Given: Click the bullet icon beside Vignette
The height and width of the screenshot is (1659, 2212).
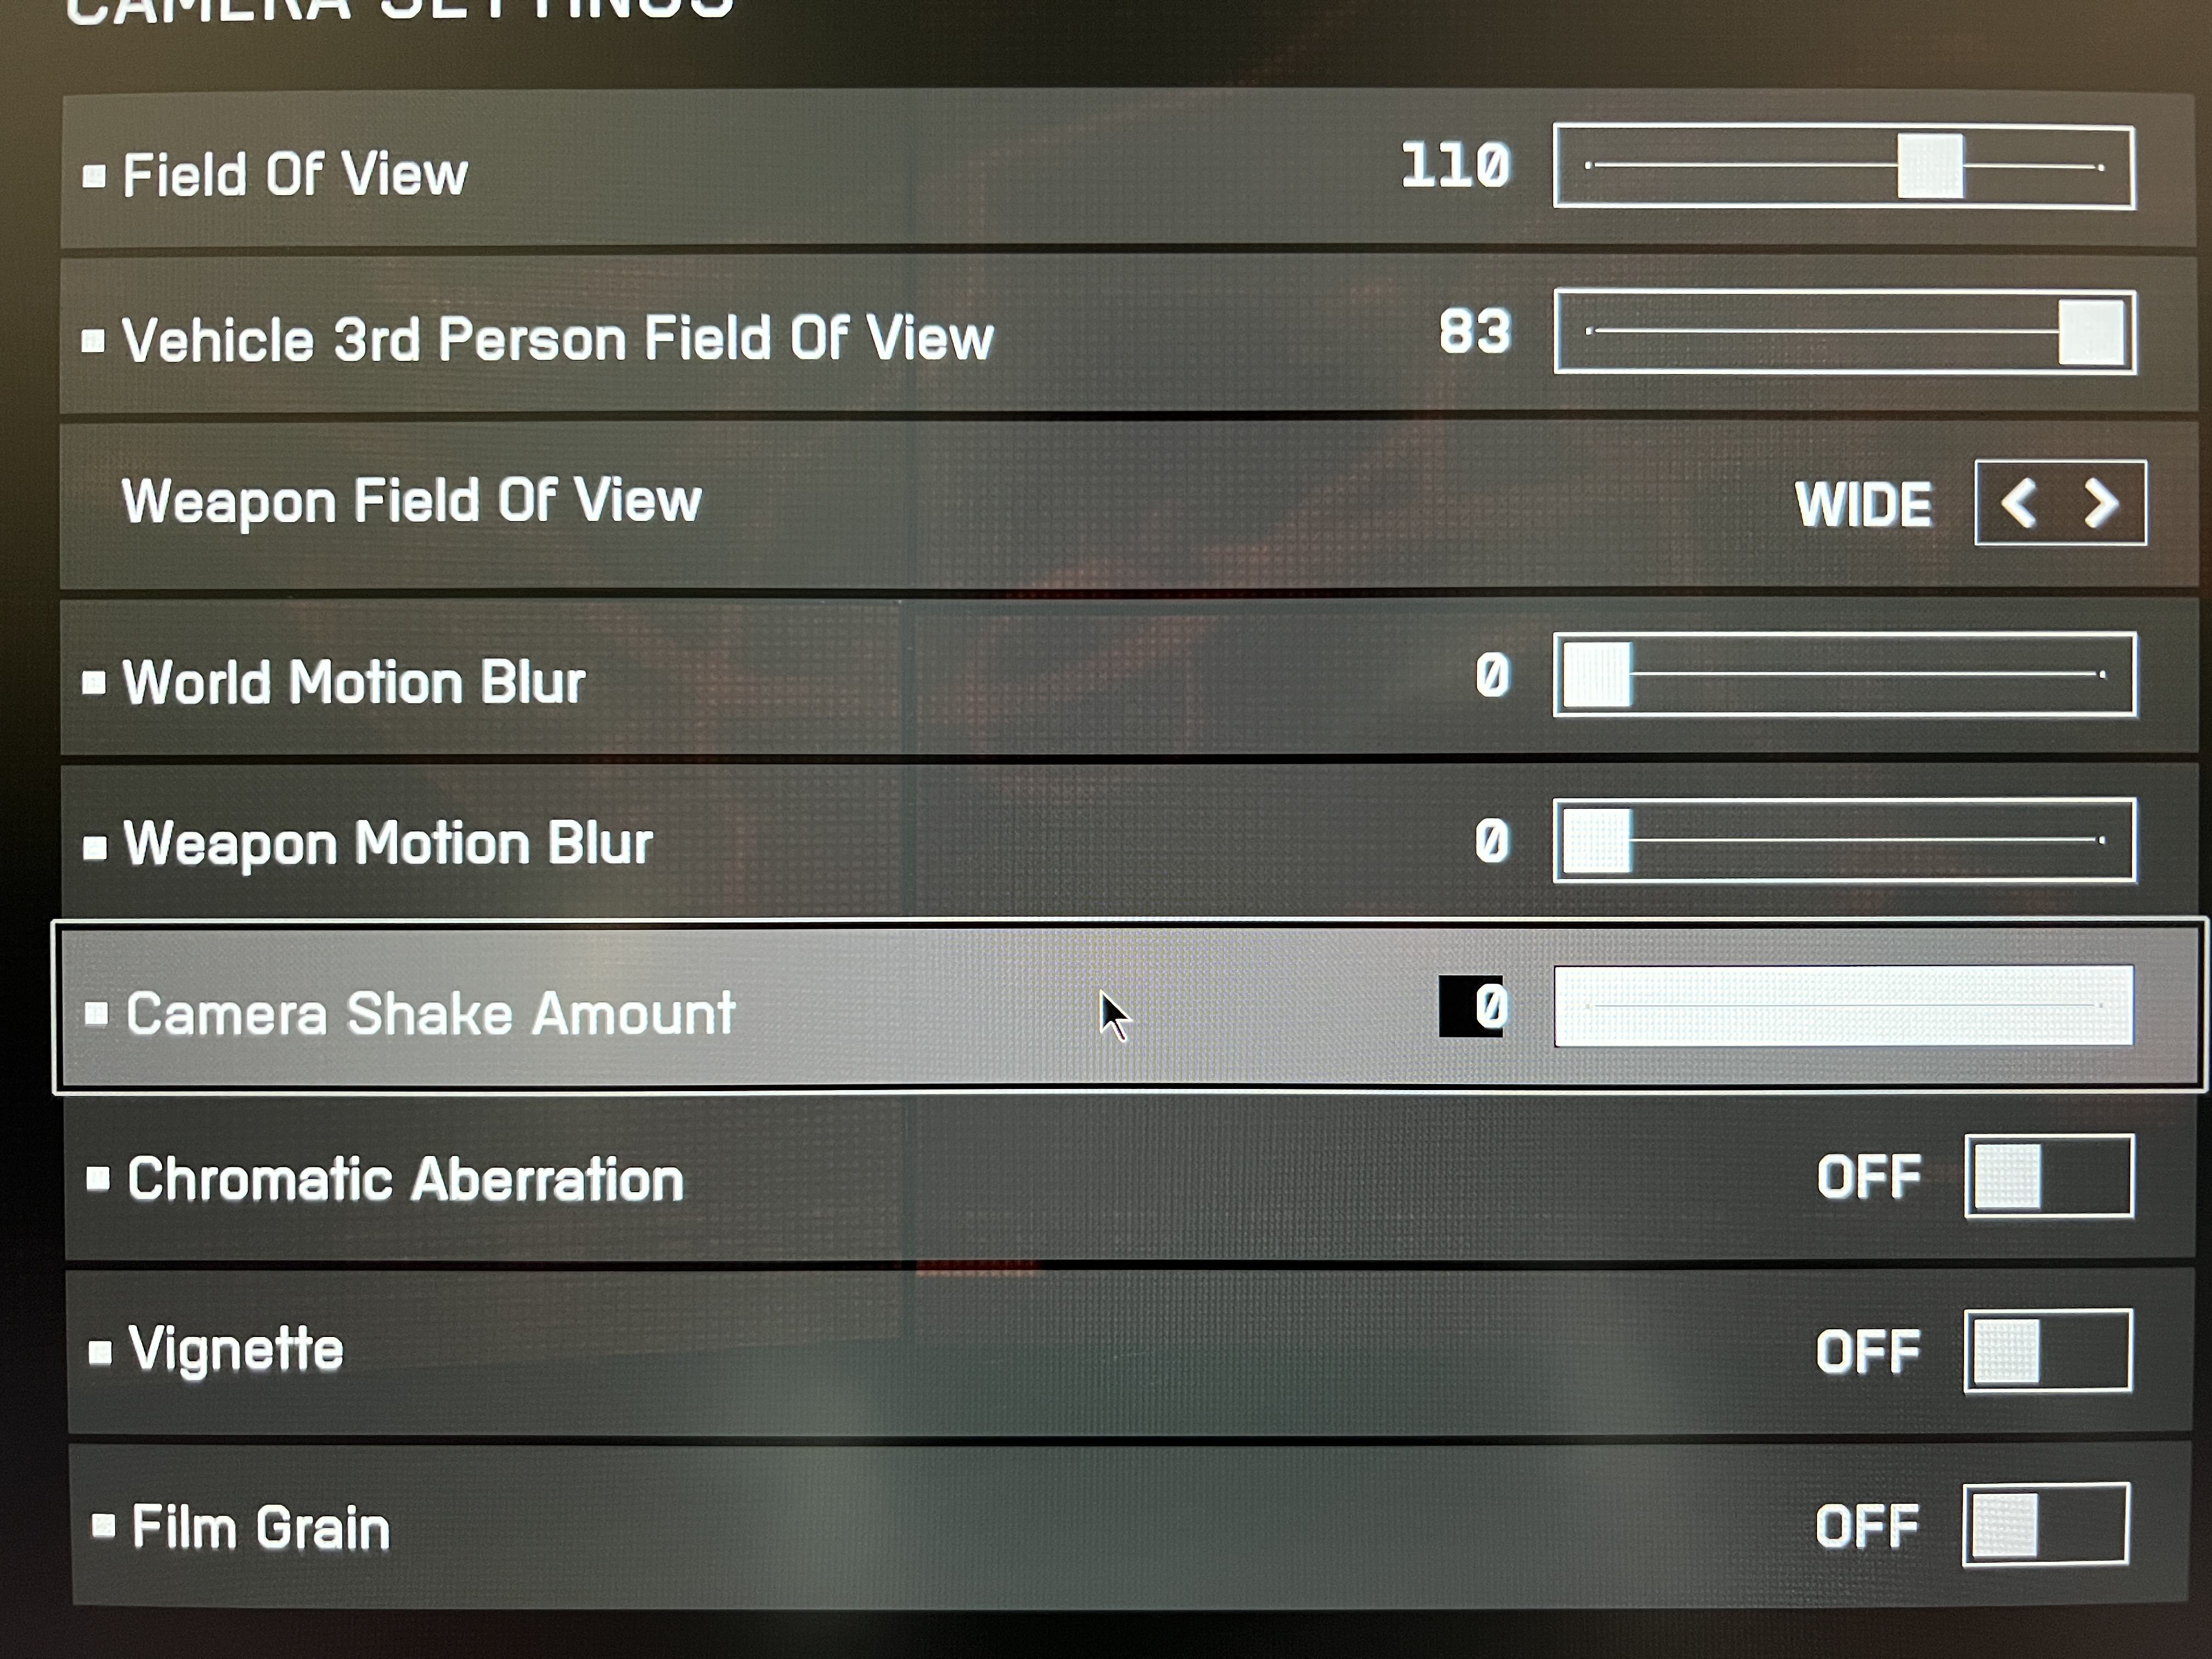Looking at the screenshot, I should pyautogui.click(x=99, y=1352).
